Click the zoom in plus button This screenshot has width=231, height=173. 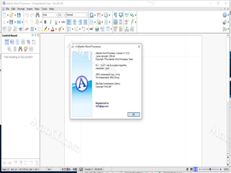pos(221,169)
